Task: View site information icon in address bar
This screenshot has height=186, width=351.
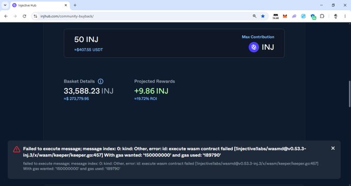Action: tap(36, 16)
